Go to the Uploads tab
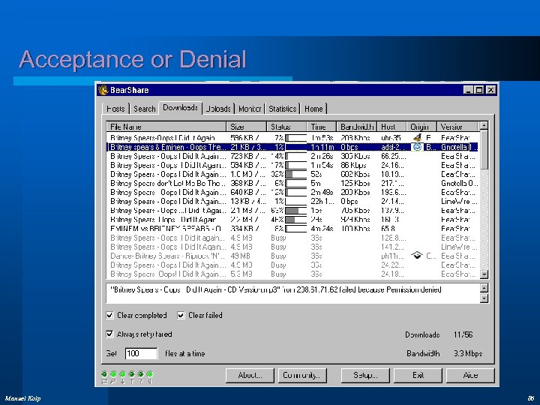Screen dimensions: 540x405 pyautogui.click(x=218, y=109)
